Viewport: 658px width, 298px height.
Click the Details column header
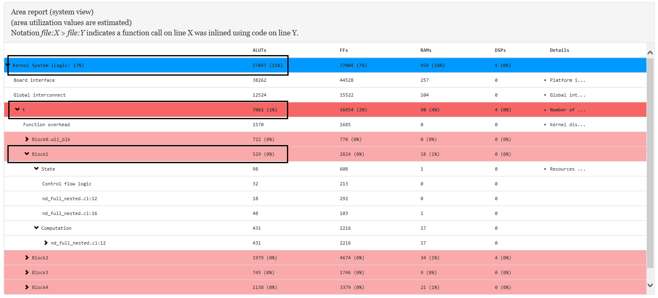[x=559, y=50]
